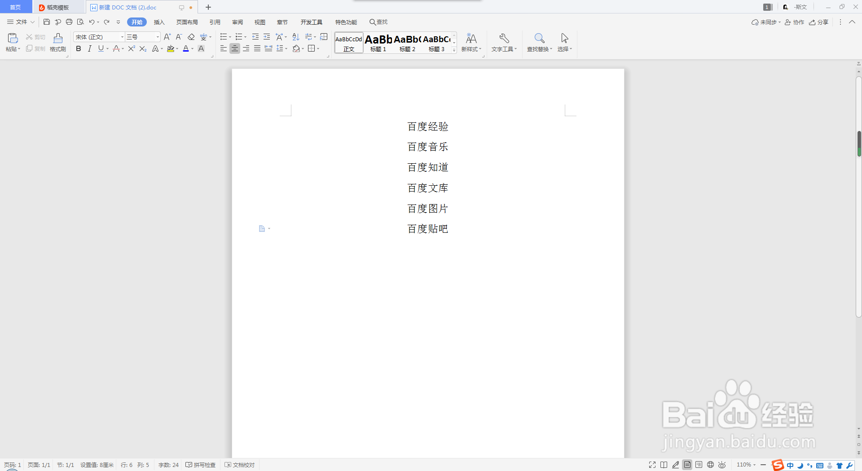862x471 pixels.
Task: Switch to outline view icon
Action: coord(699,465)
